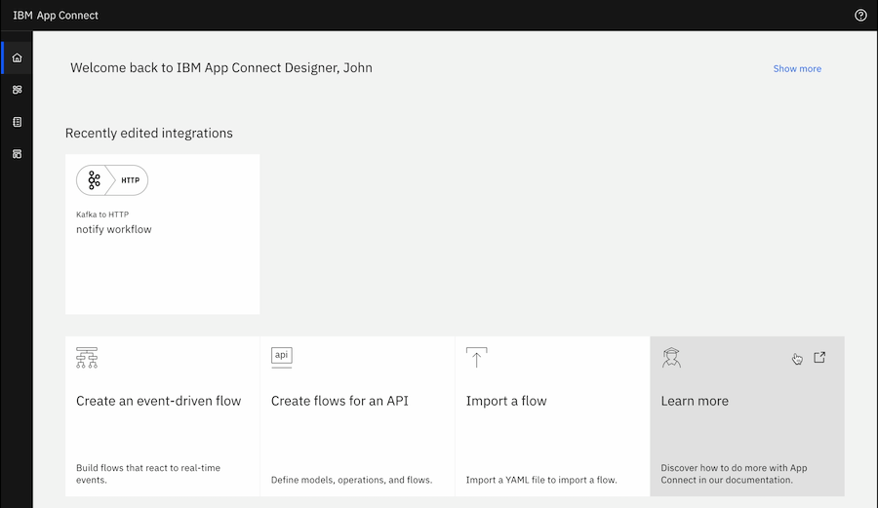This screenshot has height=508, width=878.
Task: Open the dashboard icon in sidebar
Action: tap(17, 90)
